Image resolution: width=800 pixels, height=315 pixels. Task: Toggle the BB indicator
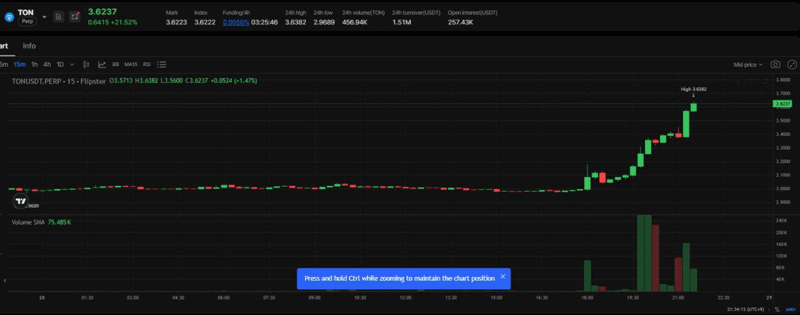(x=116, y=64)
